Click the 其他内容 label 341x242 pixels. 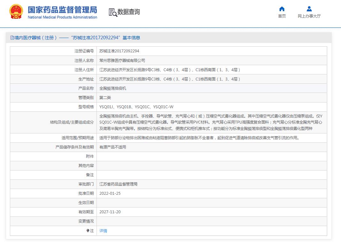point(86,165)
